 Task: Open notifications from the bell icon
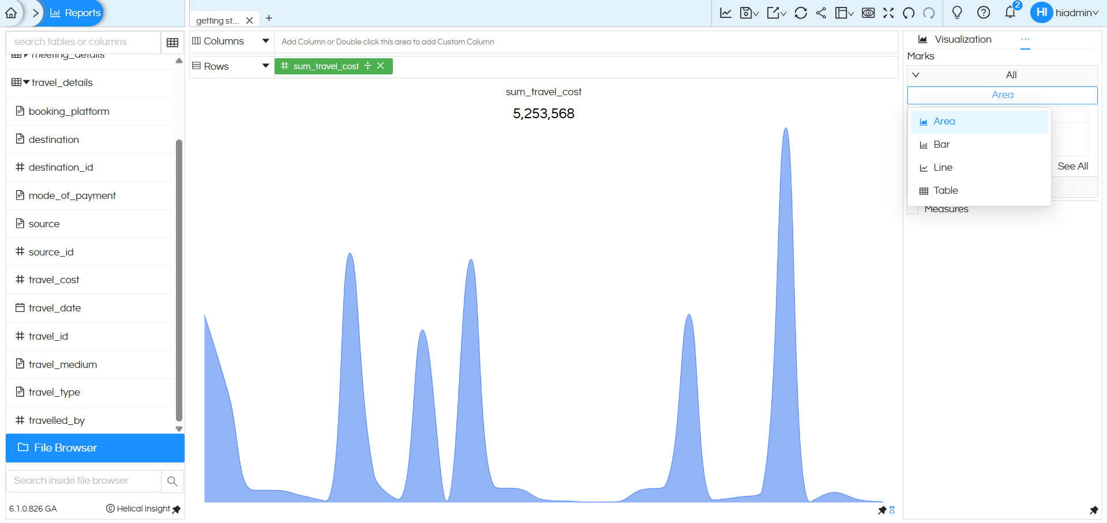(1010, 12)
